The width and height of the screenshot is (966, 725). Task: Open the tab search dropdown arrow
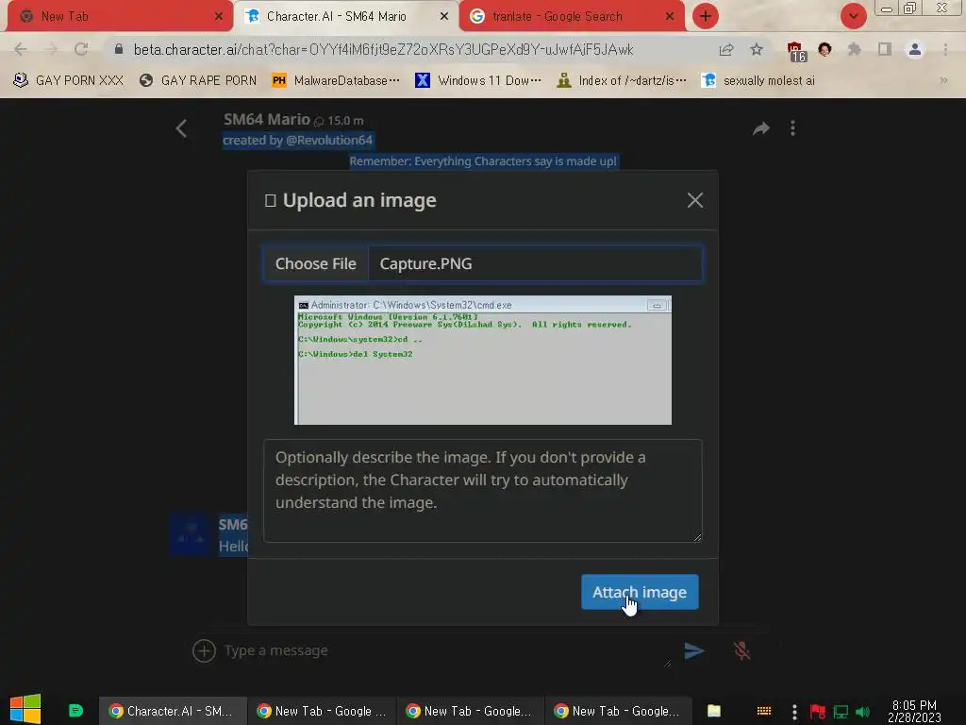[853, 16]
